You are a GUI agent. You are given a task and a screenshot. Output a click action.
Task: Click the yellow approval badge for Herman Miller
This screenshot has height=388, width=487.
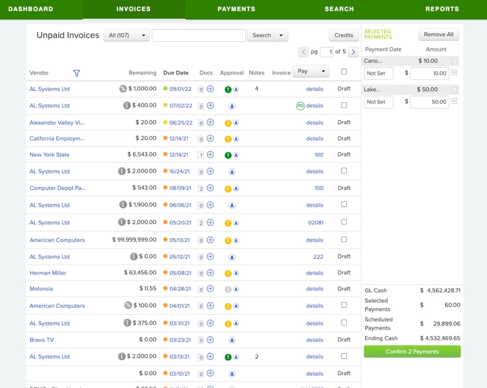point(228,273)
